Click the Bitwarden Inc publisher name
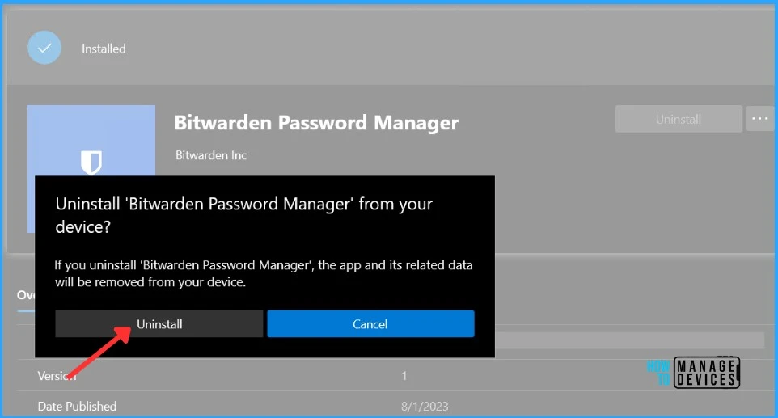This screenshot has width=778, height=418. (211, 155)
